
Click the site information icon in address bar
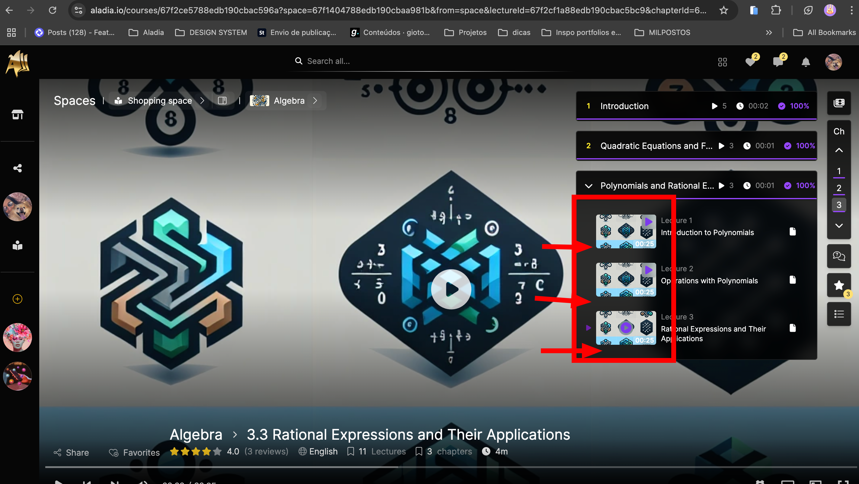tap(78, 10)
